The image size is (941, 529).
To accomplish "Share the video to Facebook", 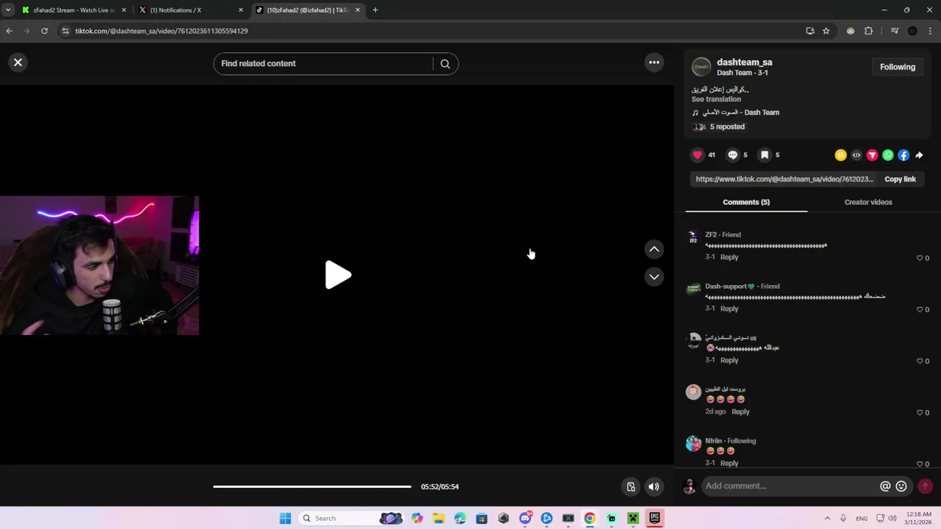I will tap(904, 155).
